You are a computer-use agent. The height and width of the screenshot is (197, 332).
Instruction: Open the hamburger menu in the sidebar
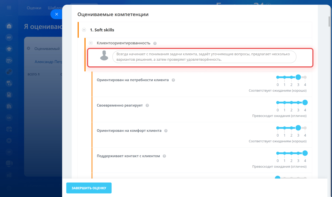pyautogui.click(x=9, y=8)
